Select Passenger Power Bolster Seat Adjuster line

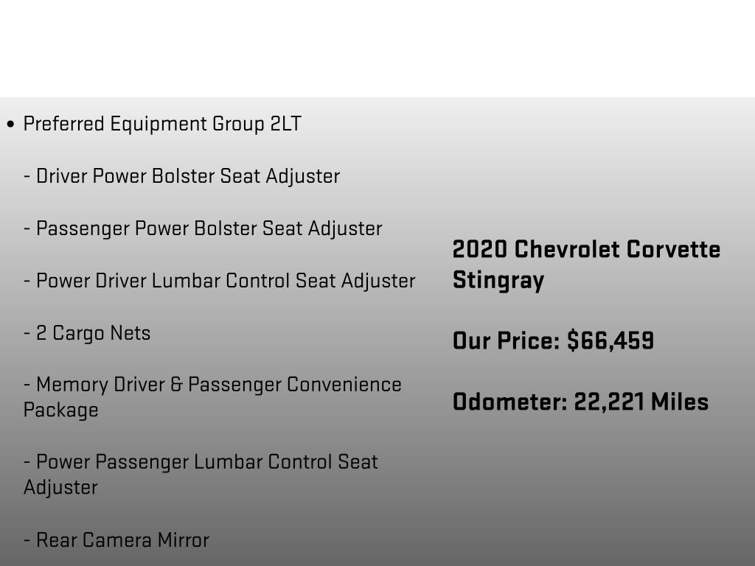203,228
